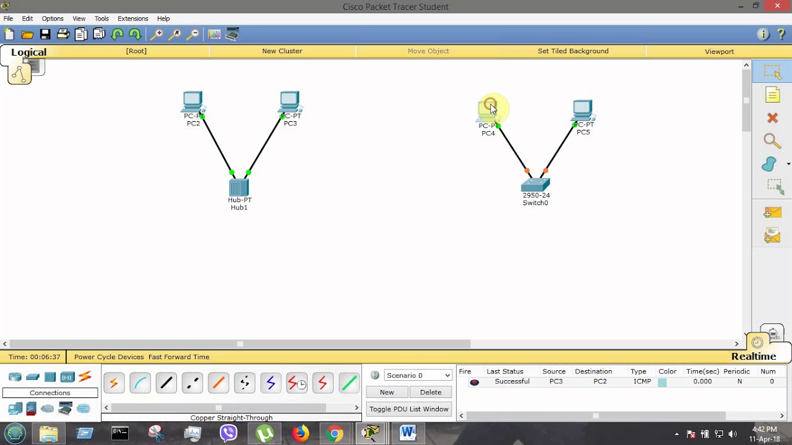The width and height of the screenshot is (792, 445).
Task: Zoom out with the minus magnifier
Action: 193,35
